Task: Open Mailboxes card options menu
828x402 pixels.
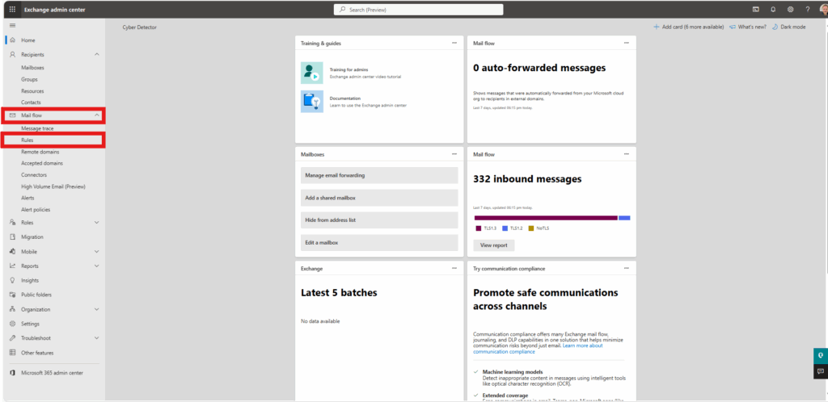Action: (454, 154)
